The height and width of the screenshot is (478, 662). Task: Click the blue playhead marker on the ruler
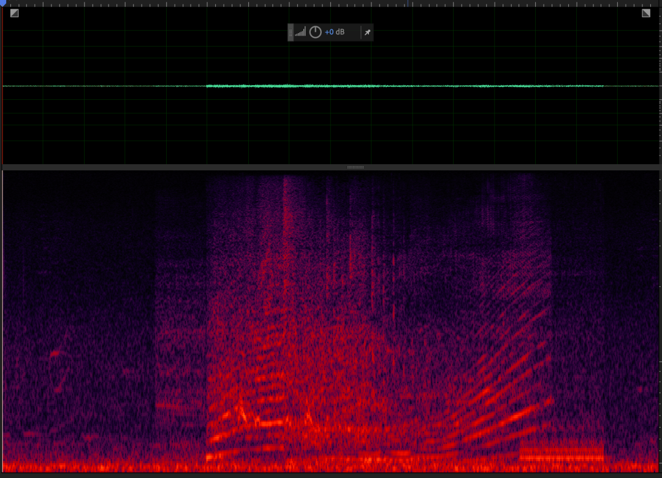pos(2,3)
